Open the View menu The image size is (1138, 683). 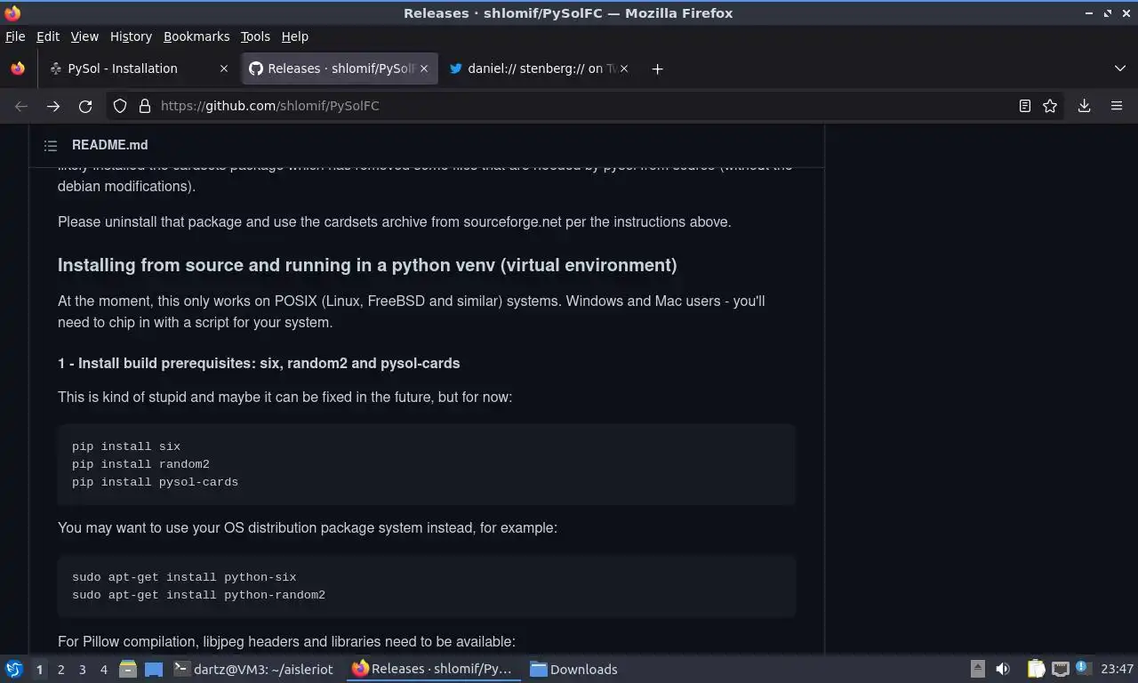(x=84, y=36)
